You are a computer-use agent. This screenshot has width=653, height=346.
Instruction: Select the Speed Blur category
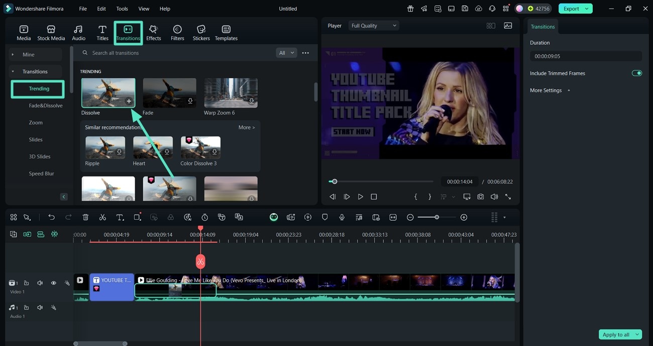[41, 174]
